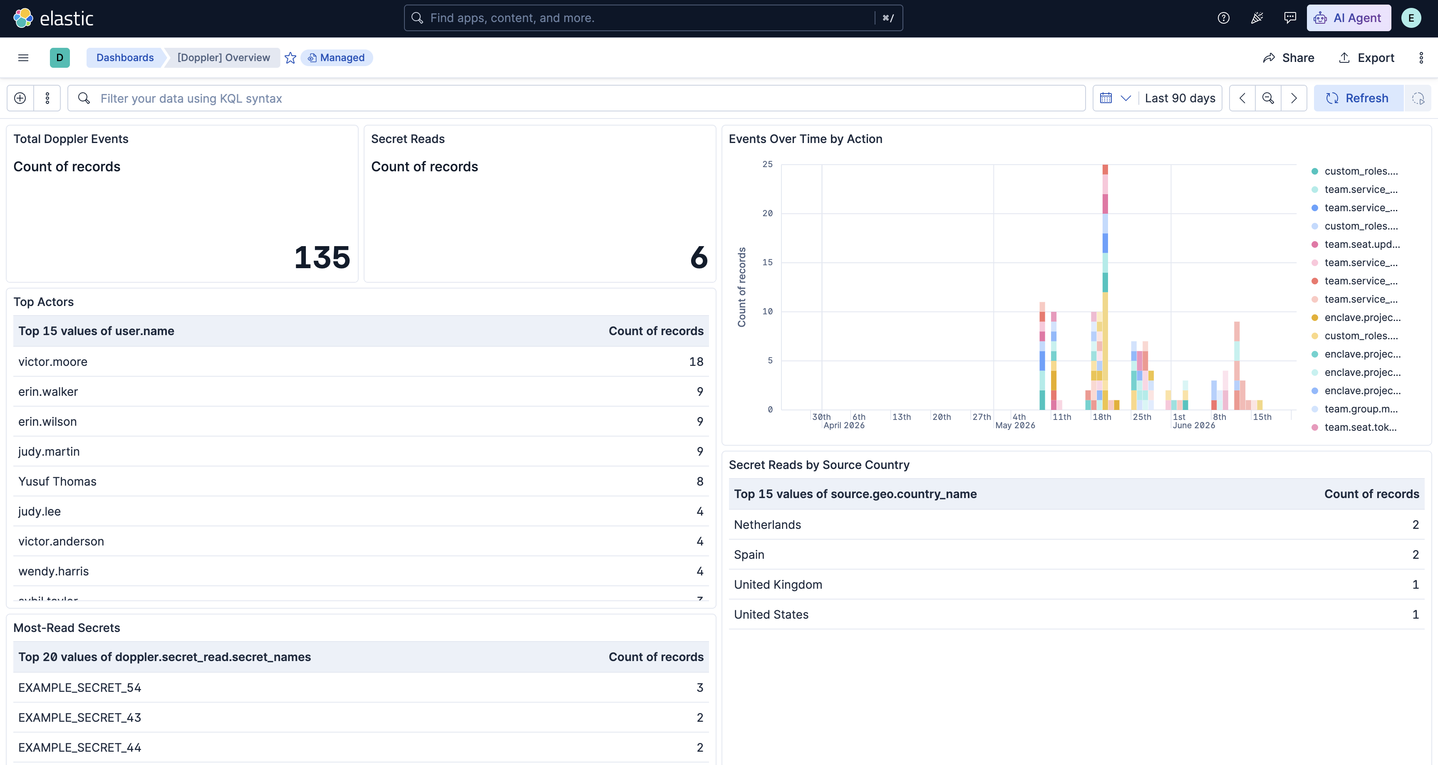
Task: Toggle the first custom_roles legend series
Action: tap(1361, 171)
